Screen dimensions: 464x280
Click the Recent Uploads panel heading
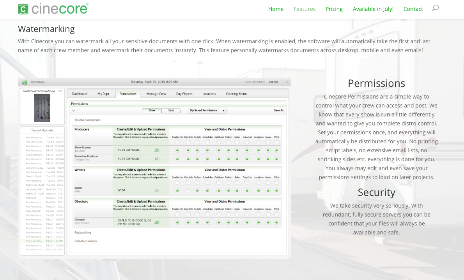click(x=43, y=130)
